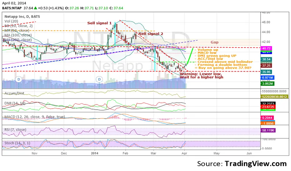Select the H:37.71 high value
Image resolution: width=291 pixels, height=171 pixels.
(87, 8)
